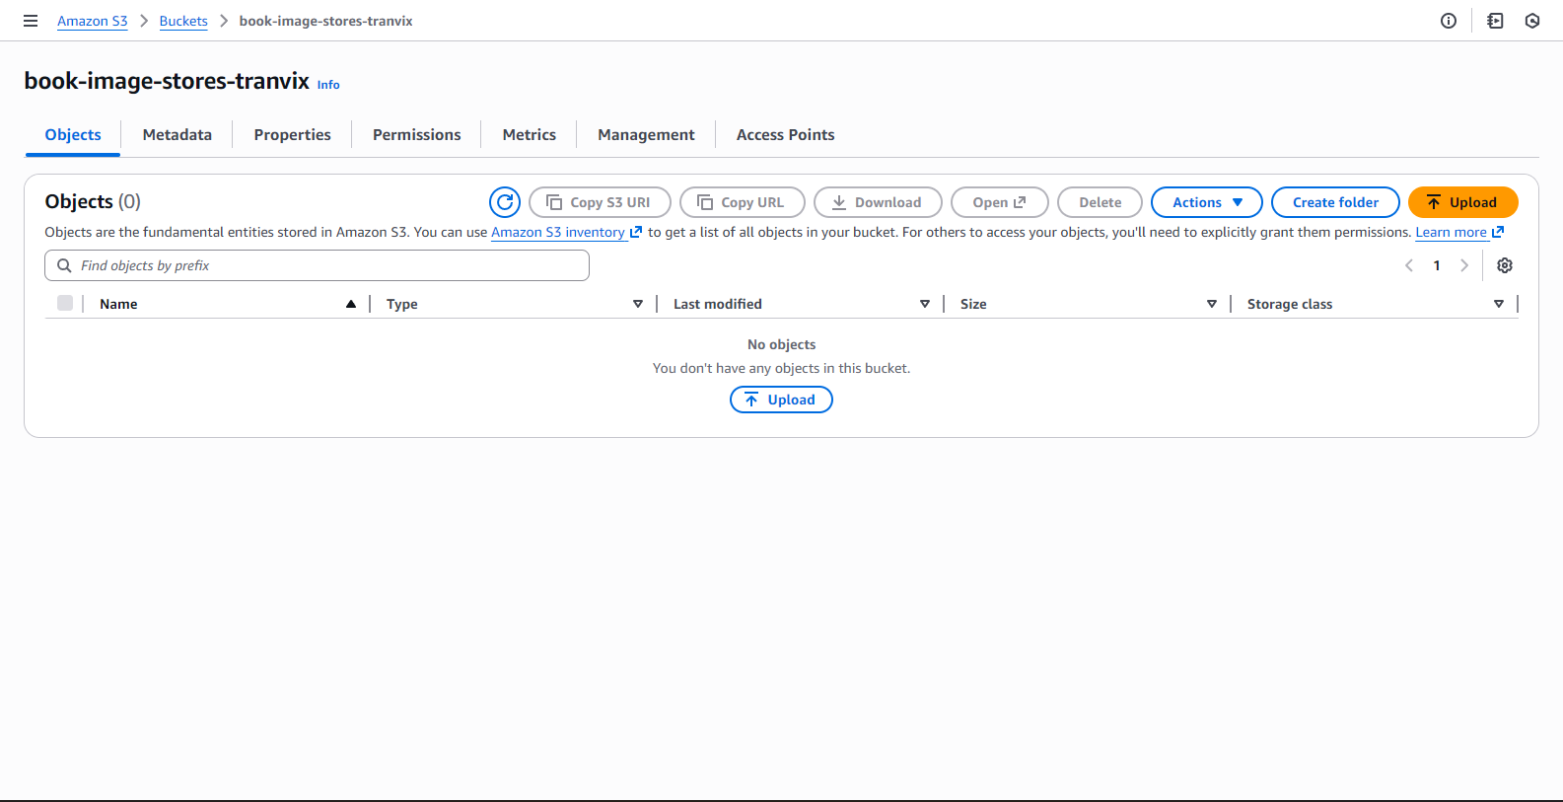Open the Properties tab
Viewport: 1563px width, 802px height.
click(293, 135)
